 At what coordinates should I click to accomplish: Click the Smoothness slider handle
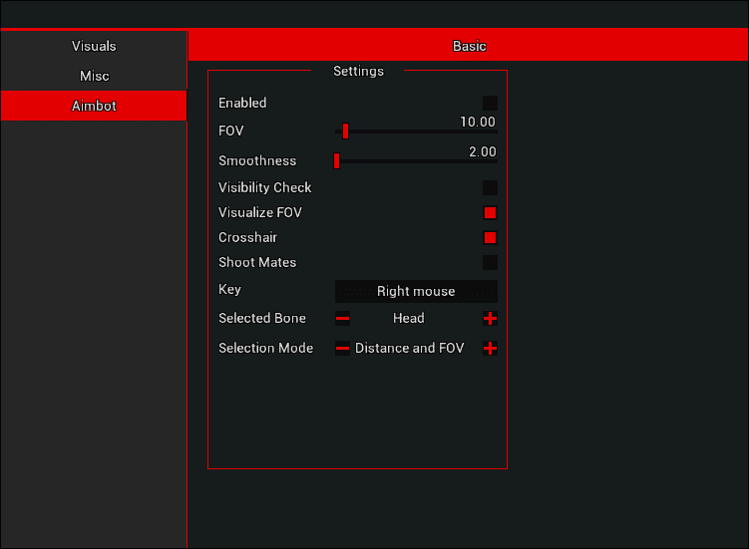pyautogui.click(x=337, y=160)
